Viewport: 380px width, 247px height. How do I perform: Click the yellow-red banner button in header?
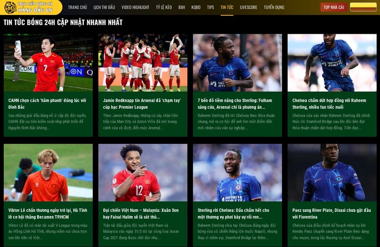pyautogui.click(x=363, y=7)
